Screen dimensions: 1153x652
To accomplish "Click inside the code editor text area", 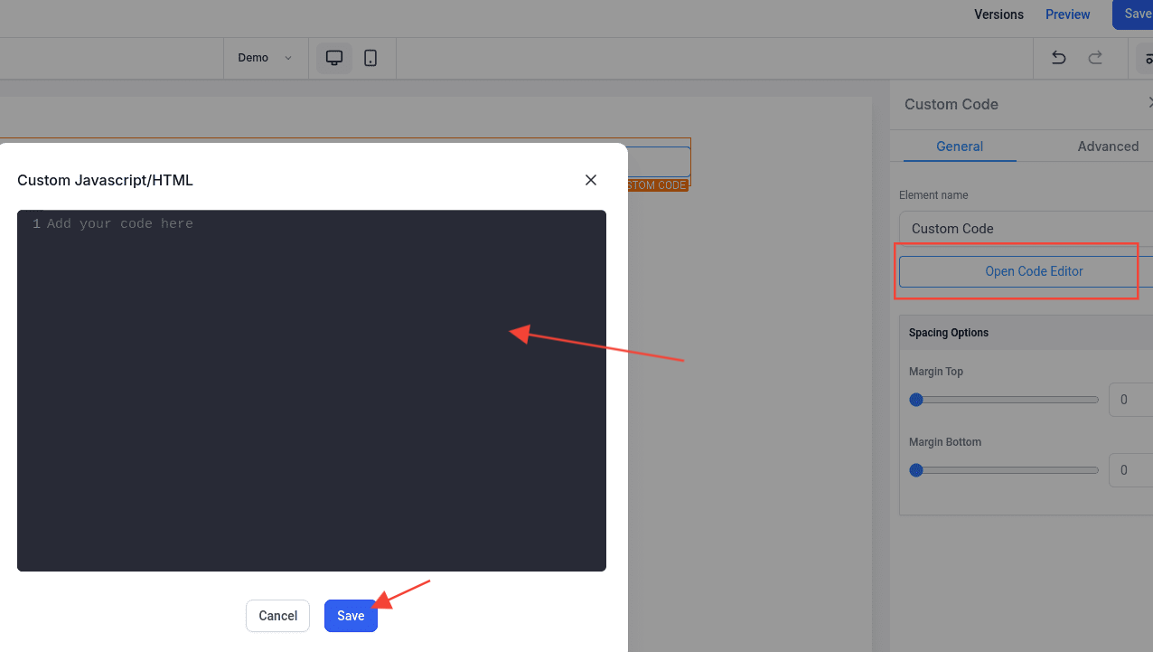I will [312, 389].
